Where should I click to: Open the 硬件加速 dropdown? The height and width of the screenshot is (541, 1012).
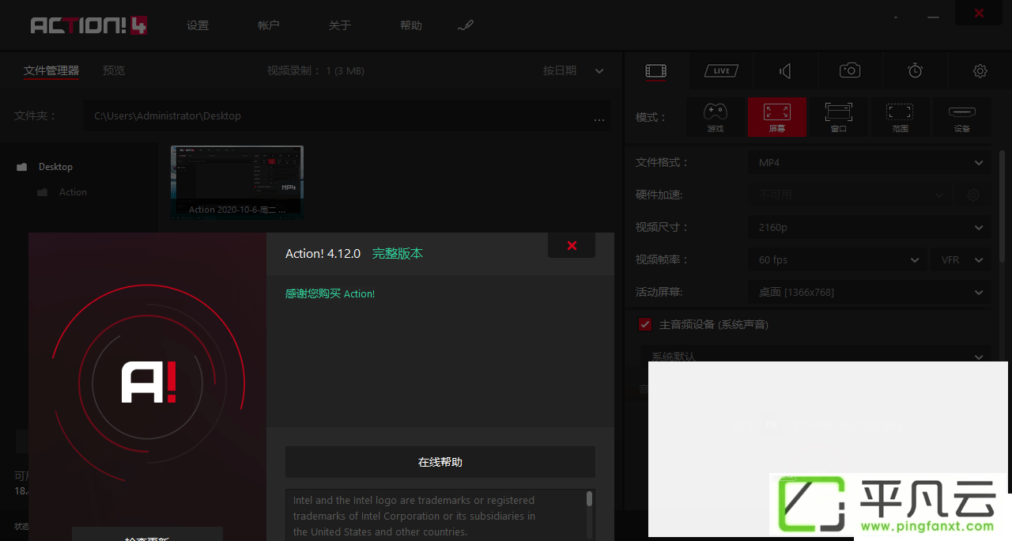click(850, 195)
